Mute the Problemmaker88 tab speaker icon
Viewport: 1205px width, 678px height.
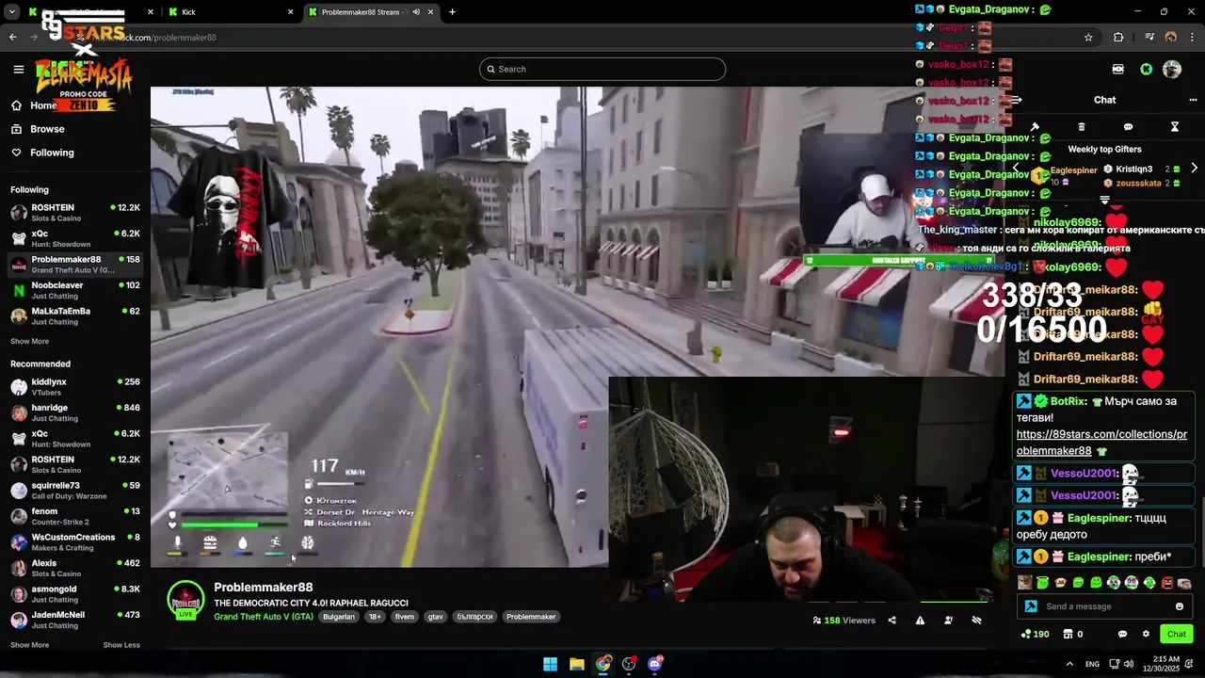pos(415,12)
